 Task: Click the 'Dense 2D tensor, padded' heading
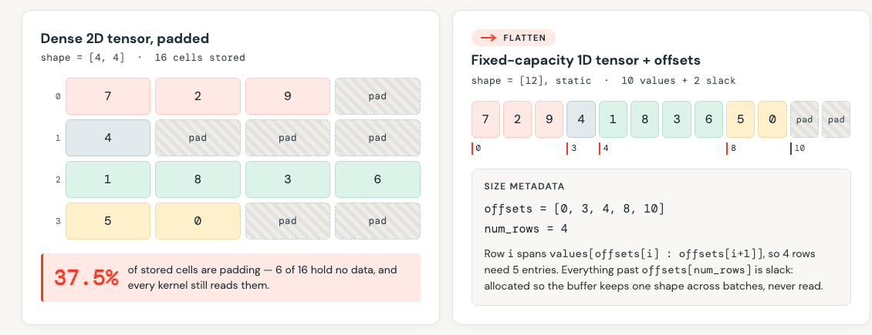(x=125, y=39)
